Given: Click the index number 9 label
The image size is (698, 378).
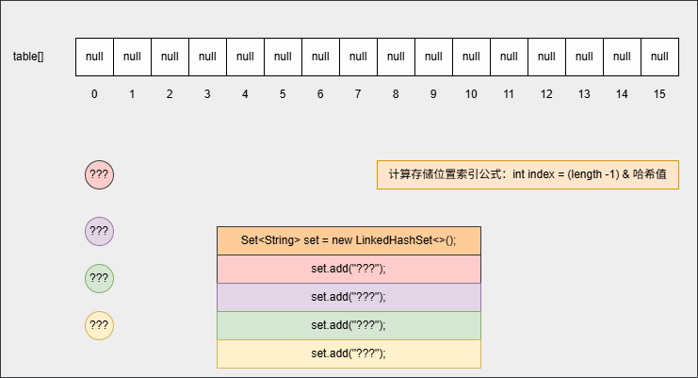Looking at the screenshot, I should tap(433, 94).
